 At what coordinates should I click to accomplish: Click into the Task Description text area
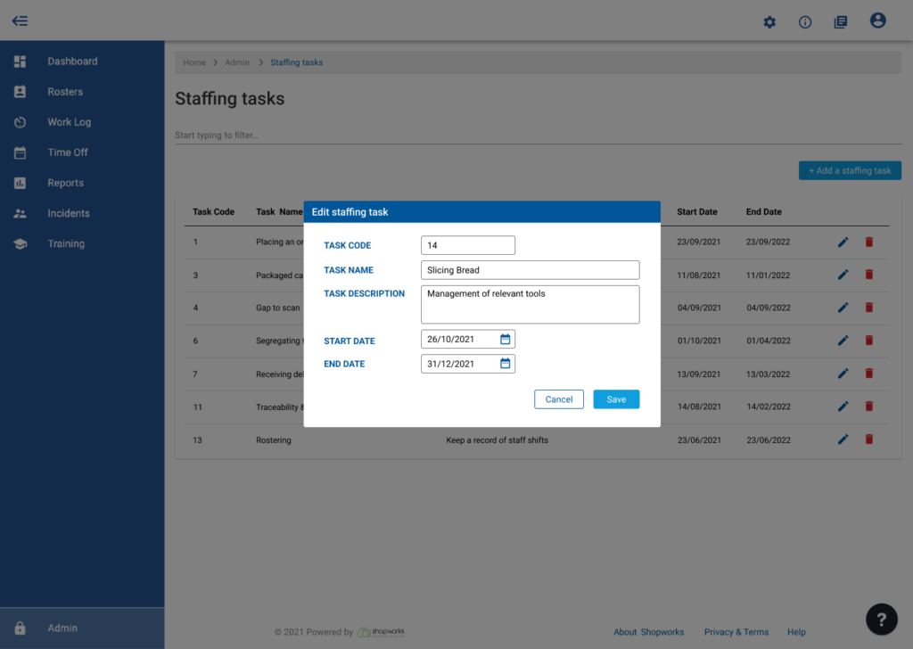click(530, 305)
